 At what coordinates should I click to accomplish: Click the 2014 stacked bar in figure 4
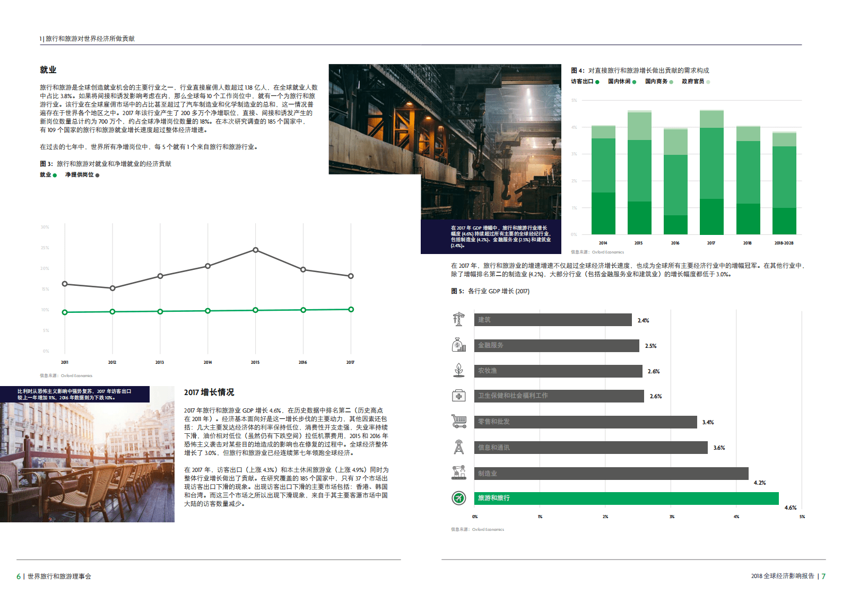tap(603, 180)
